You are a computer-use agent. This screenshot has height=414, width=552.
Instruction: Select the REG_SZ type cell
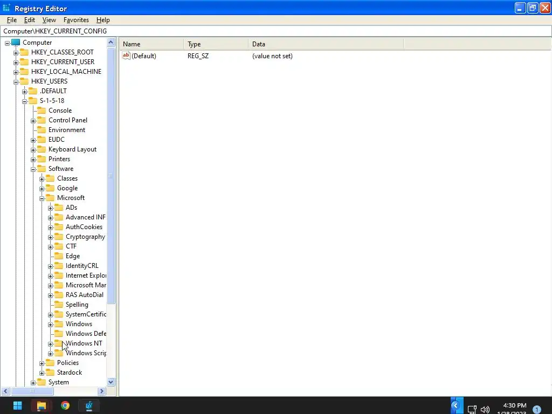click(x=198, y=56)
